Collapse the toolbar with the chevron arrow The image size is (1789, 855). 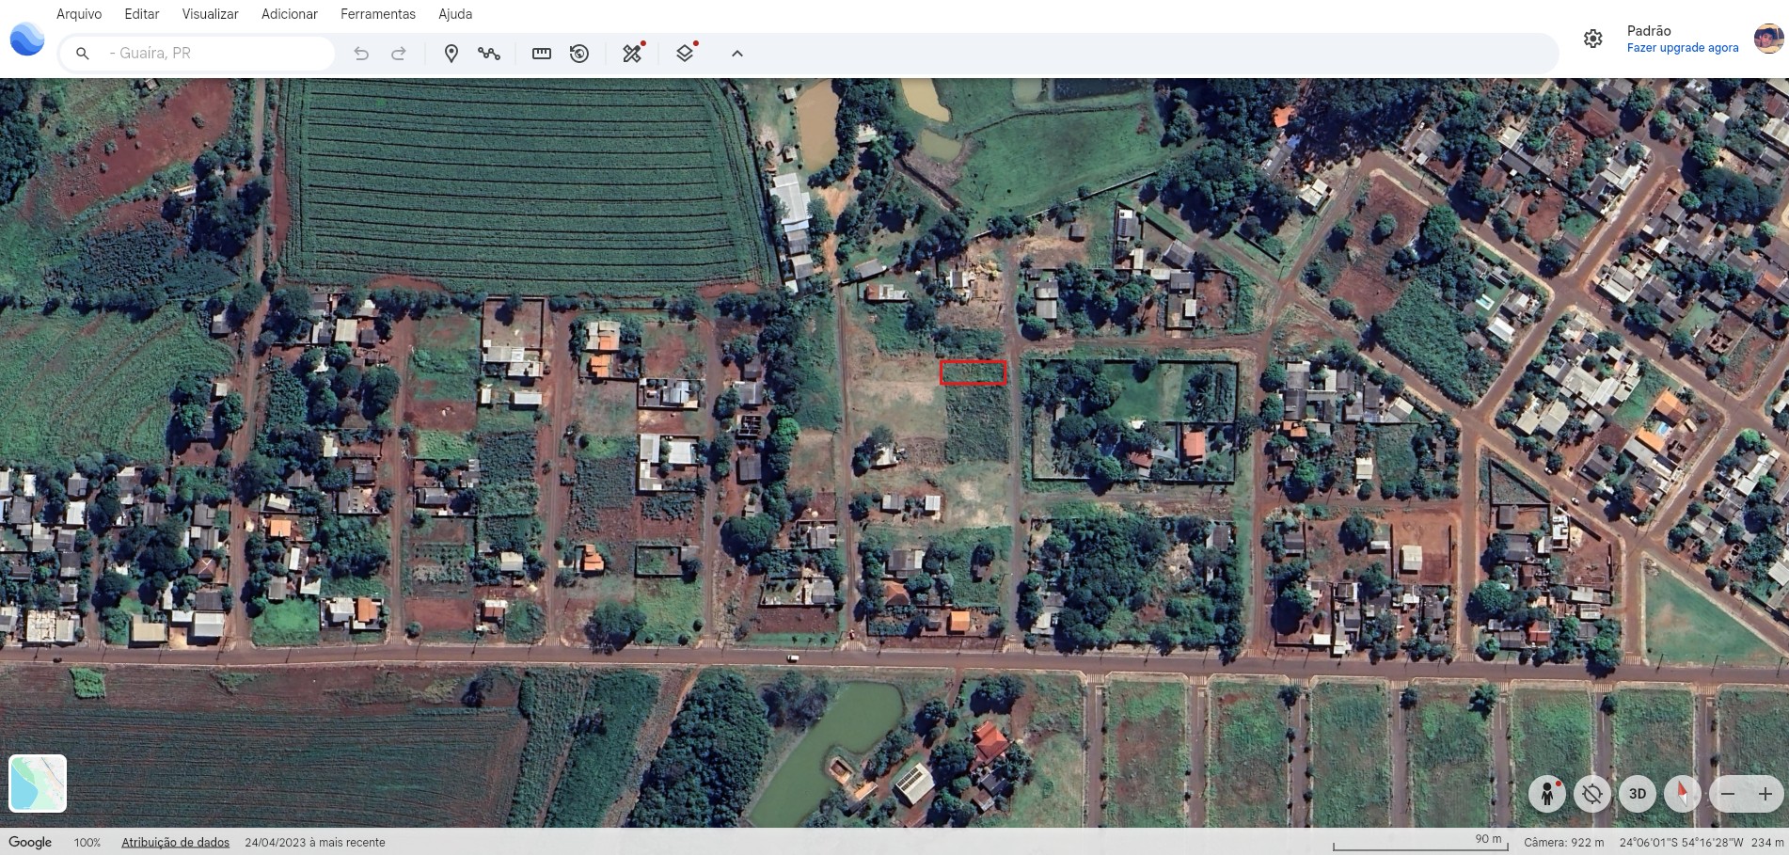[737, 54]
